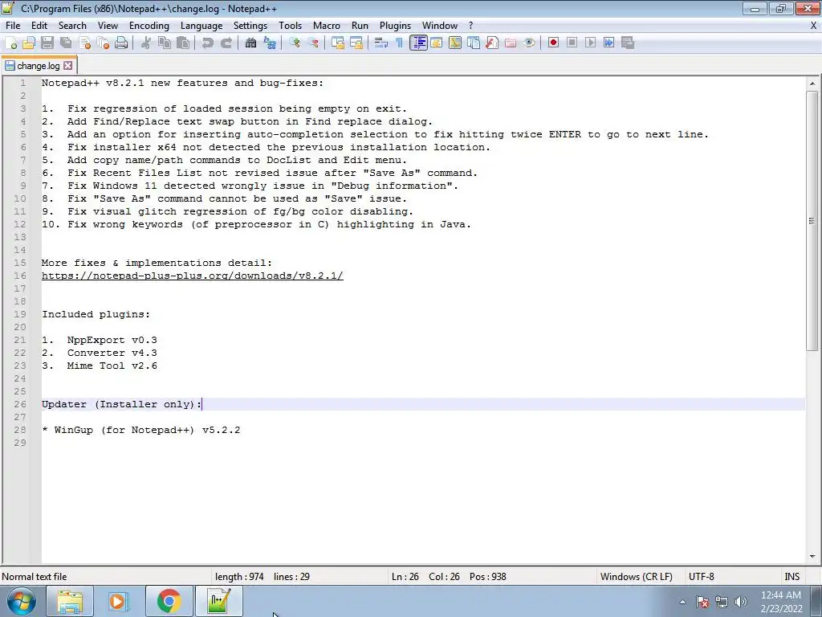Click the Paste toolbar icon
Image resolution: width=822 pixels, height=617 pixels.
coord(183,43)
